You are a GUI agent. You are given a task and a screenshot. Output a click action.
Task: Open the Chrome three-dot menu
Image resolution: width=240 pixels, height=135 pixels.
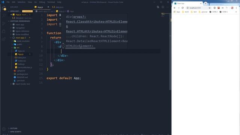pyautogui.click(x=236, y=8)
